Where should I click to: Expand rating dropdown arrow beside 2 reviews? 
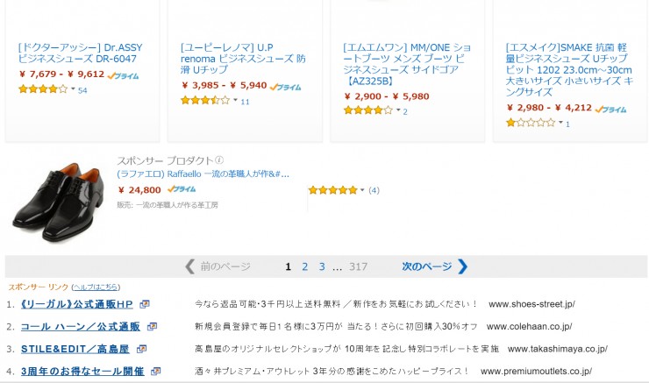(x=398, y=110)
